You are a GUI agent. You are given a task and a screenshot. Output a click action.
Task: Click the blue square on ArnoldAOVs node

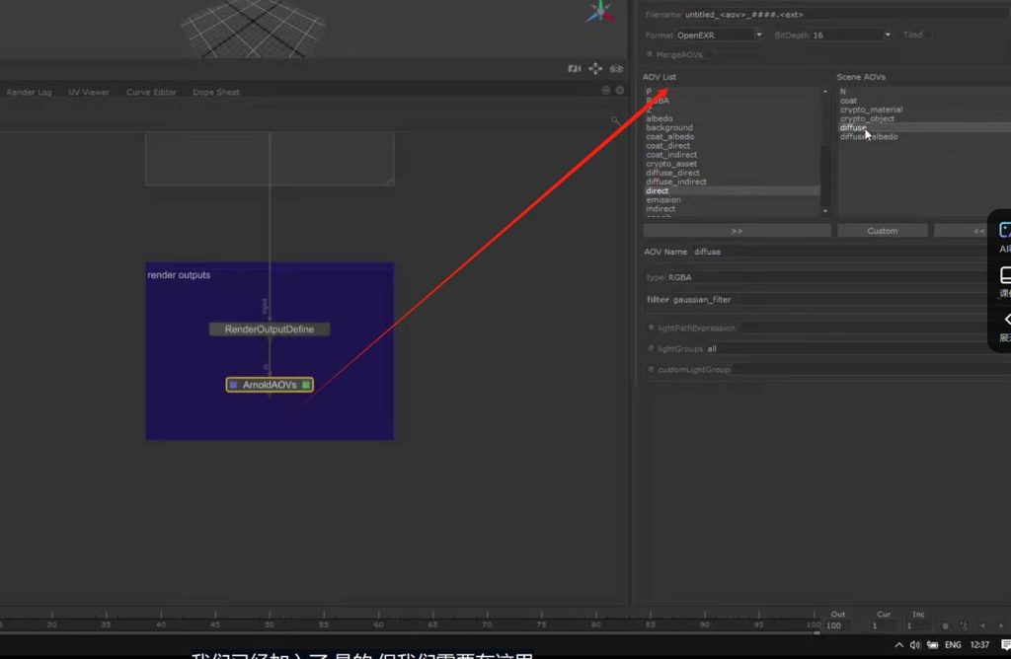[x=233, y=385]
